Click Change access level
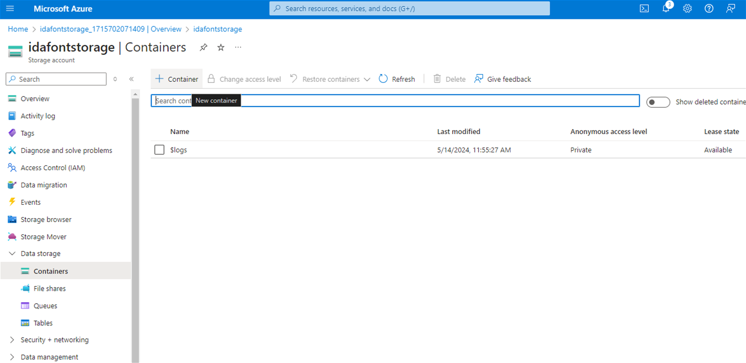The width and height of the screenshot is (746, 363). (x=244, y=79)
